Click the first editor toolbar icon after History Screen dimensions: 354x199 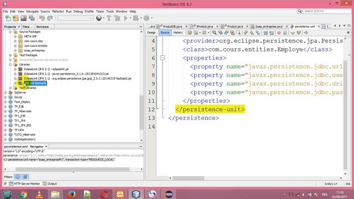(190, 33)
